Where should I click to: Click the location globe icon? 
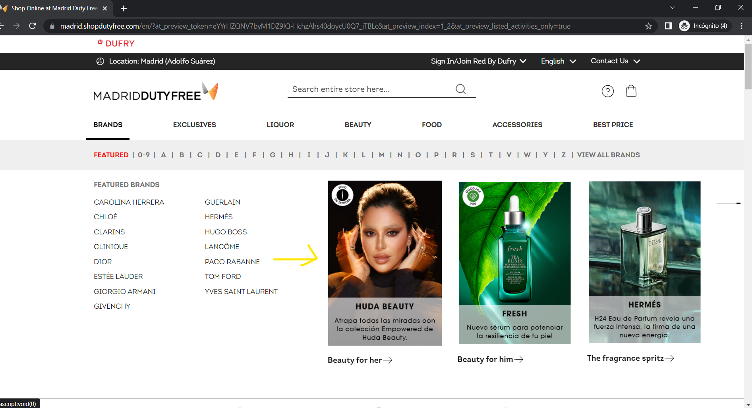click(100, 61)
